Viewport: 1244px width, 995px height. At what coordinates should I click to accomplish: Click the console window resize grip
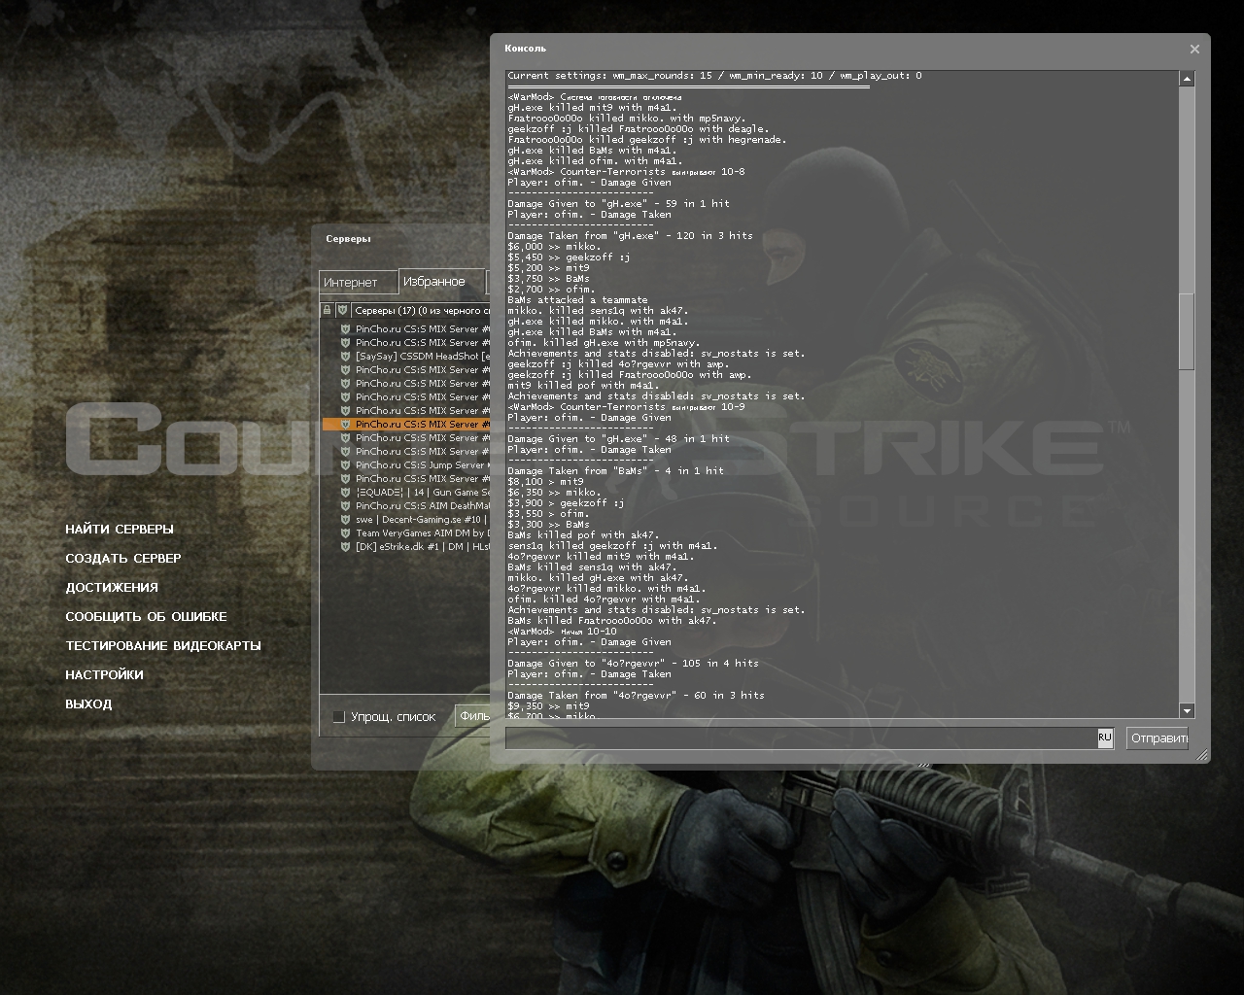coord(1202,755)
